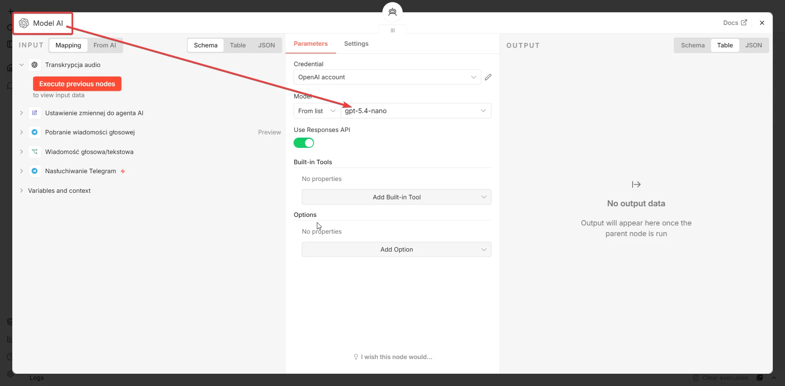Screen dimensions: 785x386
Task: Collapse the Transkrypcja audio node
Action: [x=22, y=65]
